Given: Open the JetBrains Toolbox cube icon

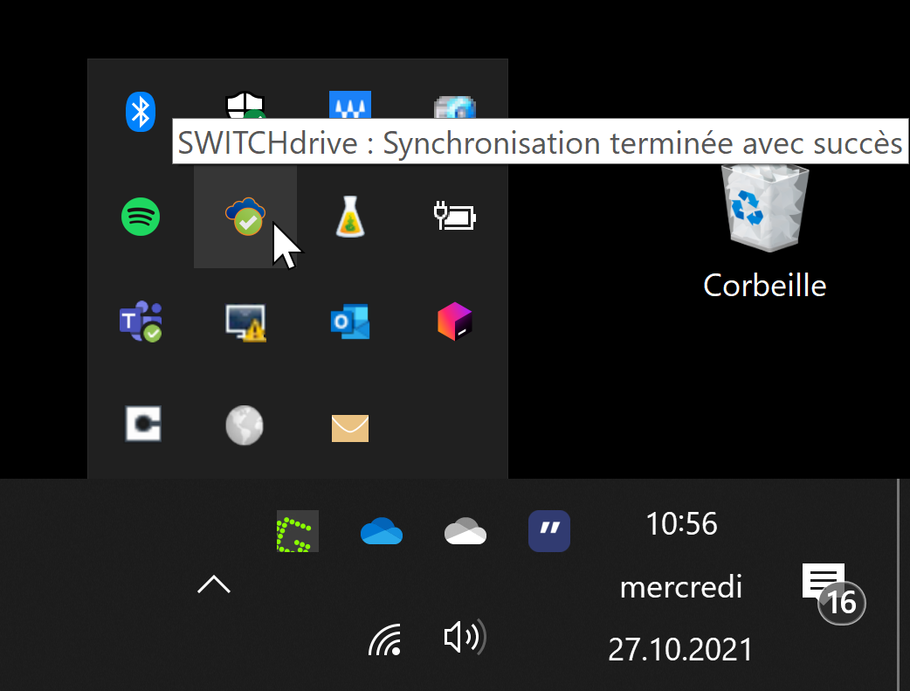Looking at the screenshot, I should point(455,321).
